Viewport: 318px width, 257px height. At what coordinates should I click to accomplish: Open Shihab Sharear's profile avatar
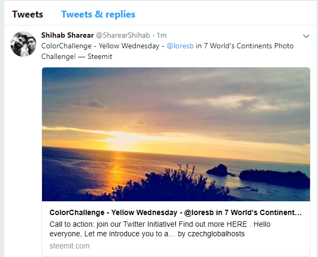tap(23, 44)
